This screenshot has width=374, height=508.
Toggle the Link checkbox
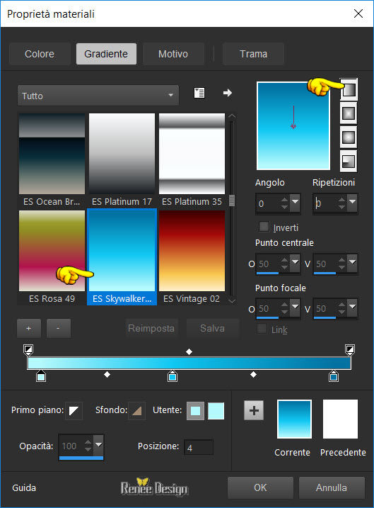[x=262, y=329]
